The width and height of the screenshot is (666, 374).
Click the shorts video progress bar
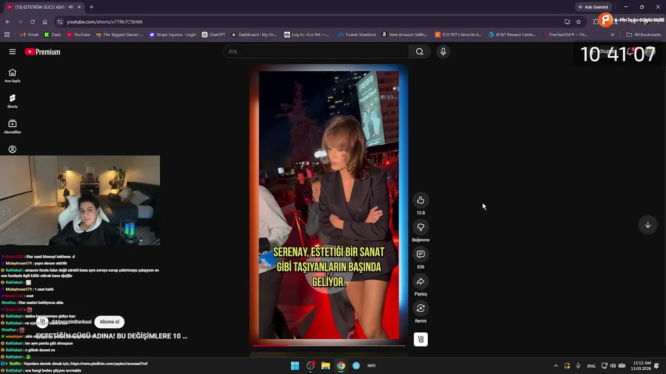[x=329, y=345]
